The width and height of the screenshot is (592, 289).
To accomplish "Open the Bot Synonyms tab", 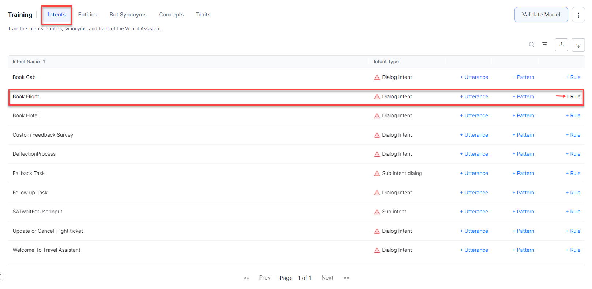I will (128, 15).
